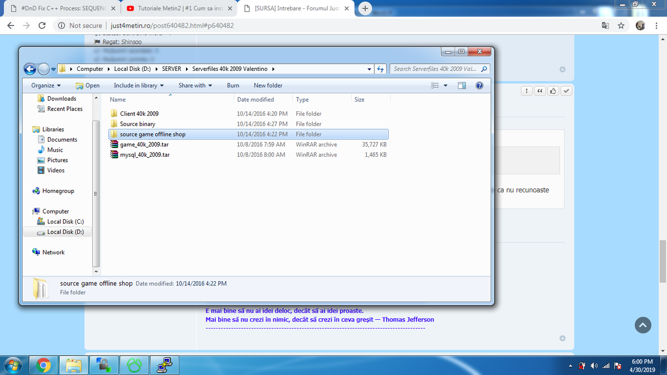Open the Share with dropdown

195,85
